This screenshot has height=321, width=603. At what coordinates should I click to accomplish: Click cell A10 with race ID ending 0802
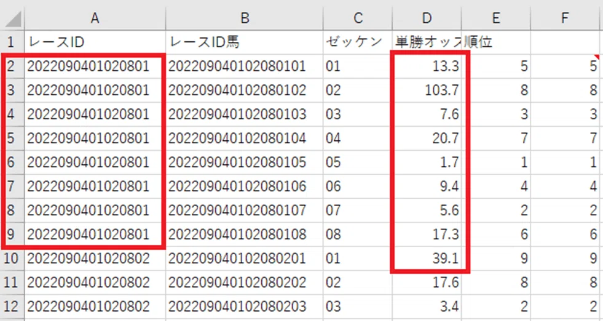[x=95, y=258]
